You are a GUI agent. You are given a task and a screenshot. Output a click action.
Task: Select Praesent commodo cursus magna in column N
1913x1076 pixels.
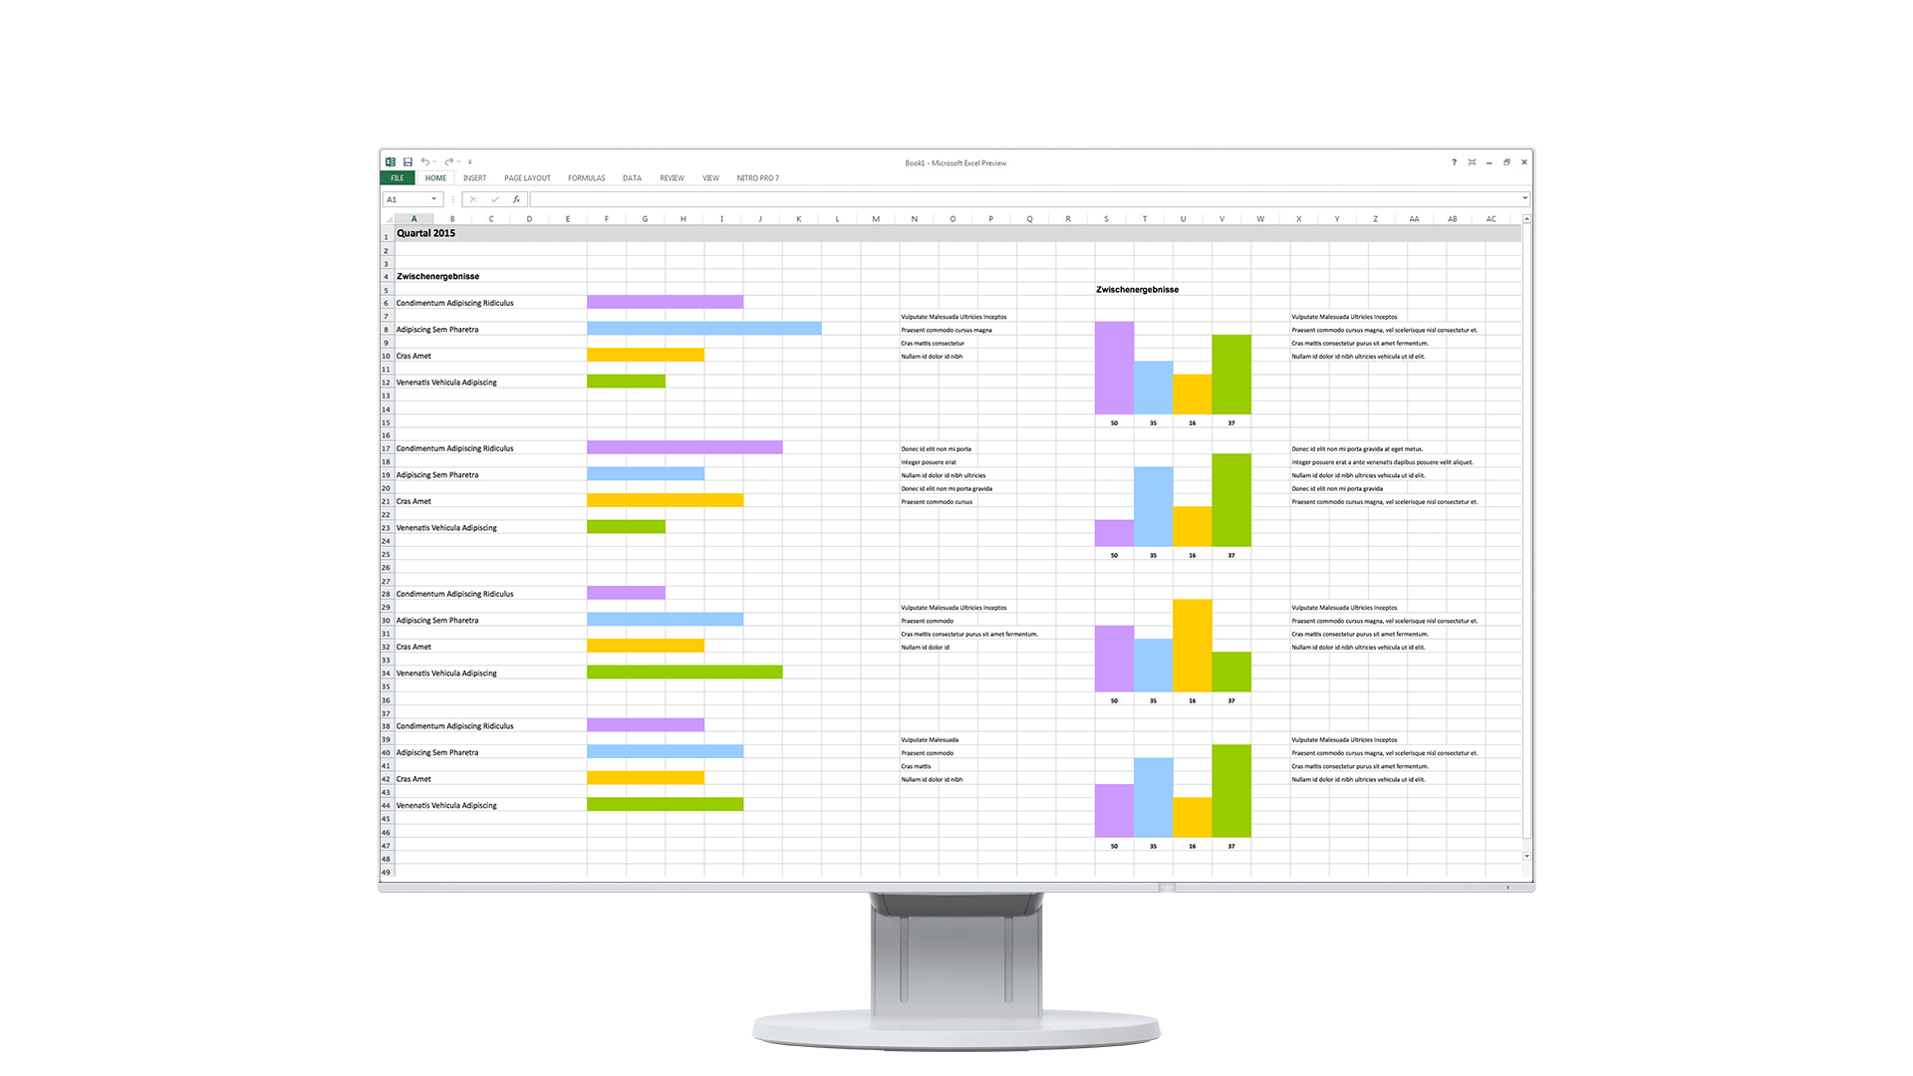947,330
